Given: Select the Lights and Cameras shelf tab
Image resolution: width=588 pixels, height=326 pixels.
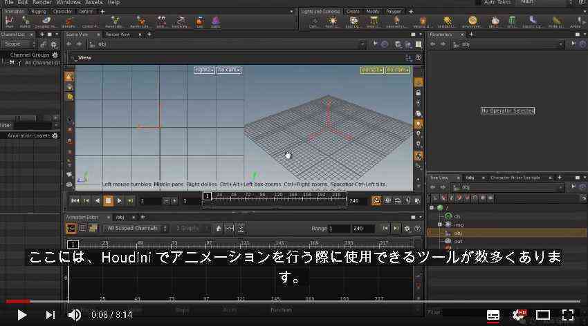Looking at the screenshot, I should (x=320, y=12).
